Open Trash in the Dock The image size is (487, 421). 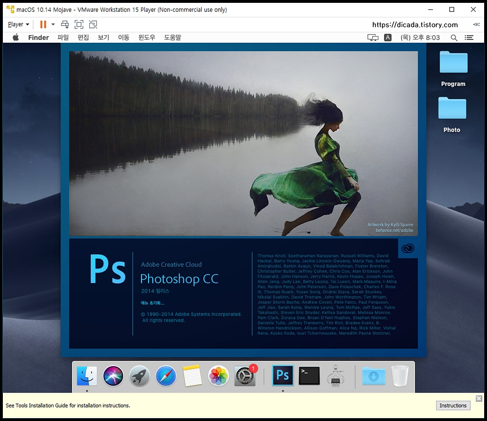[400, 375]
